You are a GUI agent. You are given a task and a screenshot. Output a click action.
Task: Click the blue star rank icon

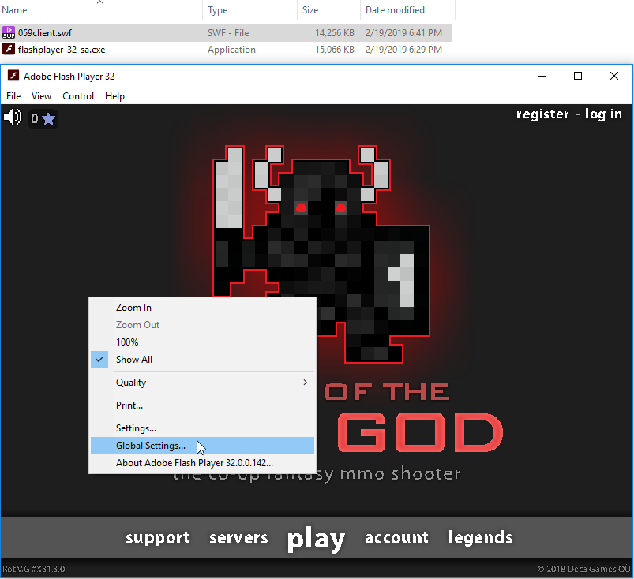[48, 119]
